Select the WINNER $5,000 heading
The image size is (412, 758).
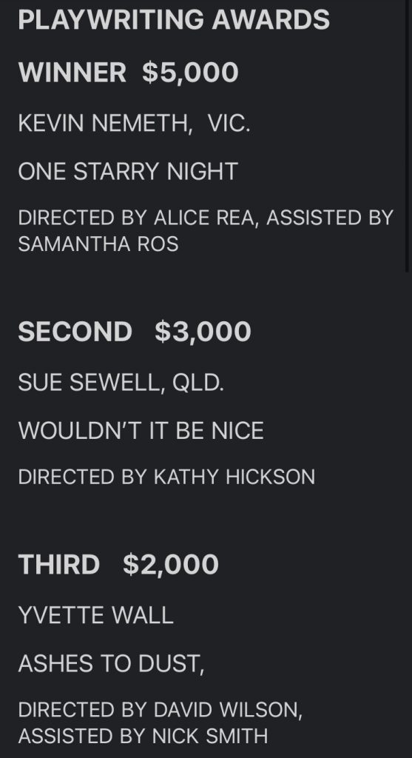[129, 73]
